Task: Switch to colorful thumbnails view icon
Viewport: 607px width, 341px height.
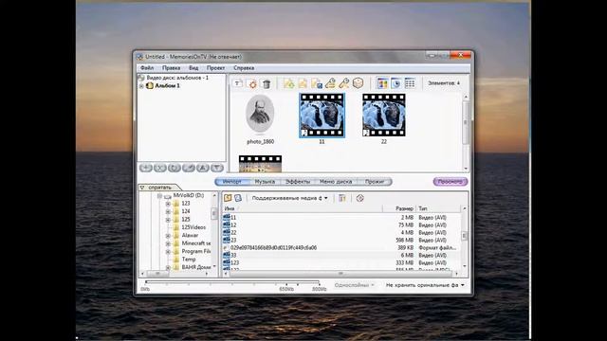Action: (382, 83)
